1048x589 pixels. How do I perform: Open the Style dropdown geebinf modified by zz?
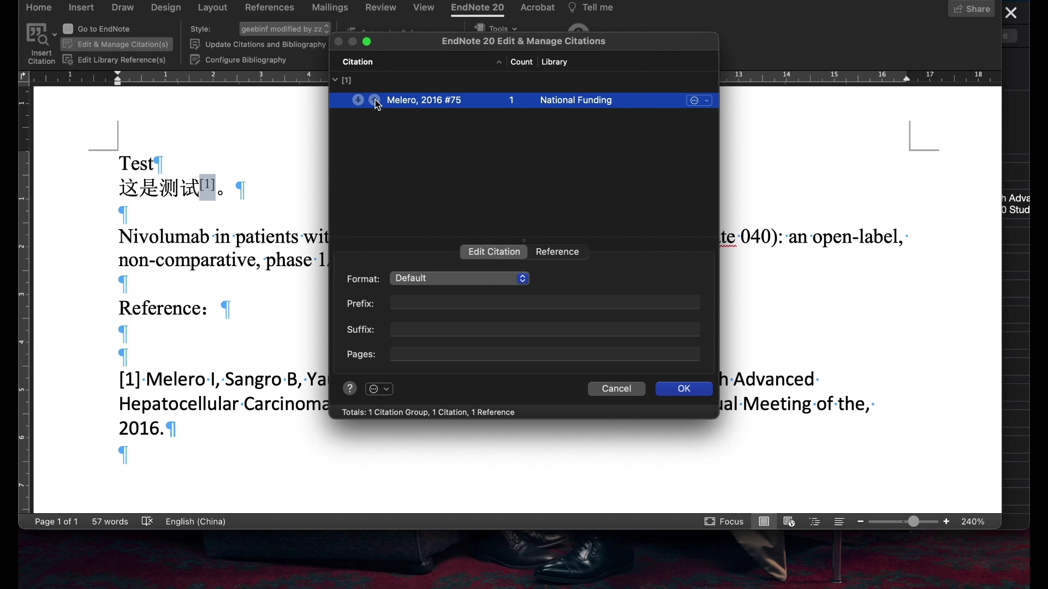tap(285, 29)
